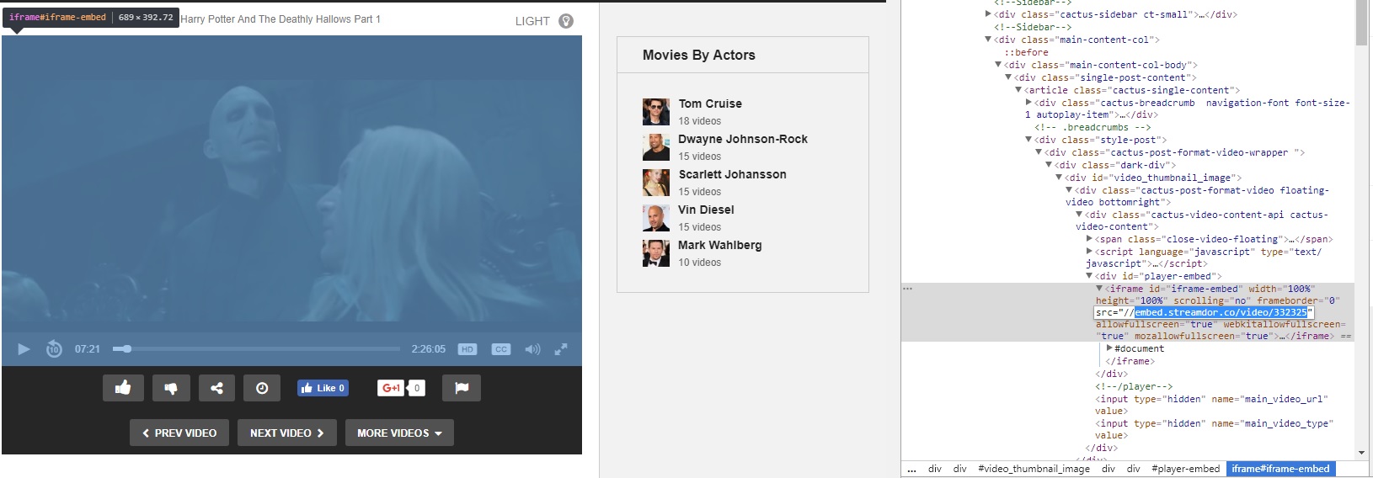Screen dimensions: 1373x478
Task: Click the Facebook Like 0 button
Action: pyautogui.click(x=323, y=388)
